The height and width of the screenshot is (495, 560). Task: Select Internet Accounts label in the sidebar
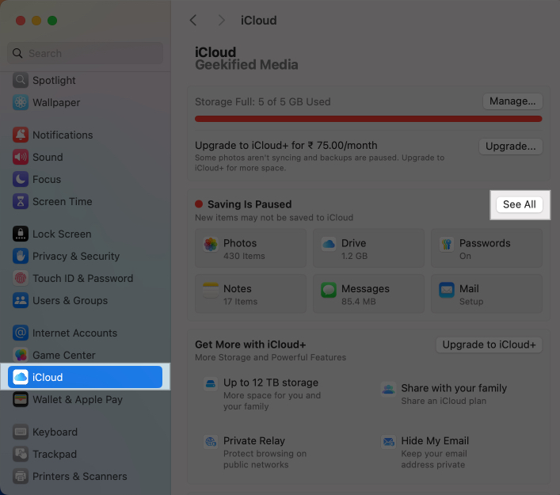[x=74, y=333]
